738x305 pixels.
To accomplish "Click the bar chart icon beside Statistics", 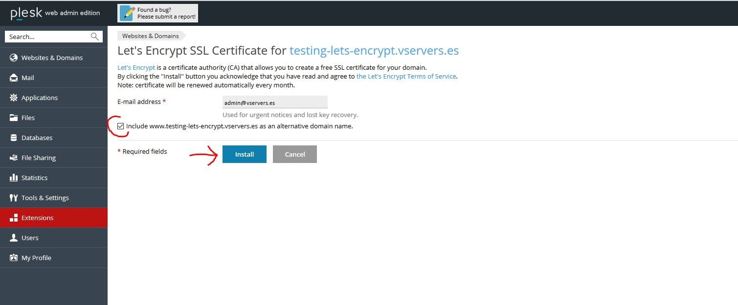I will pyautogui.click(x=14, y=178).
